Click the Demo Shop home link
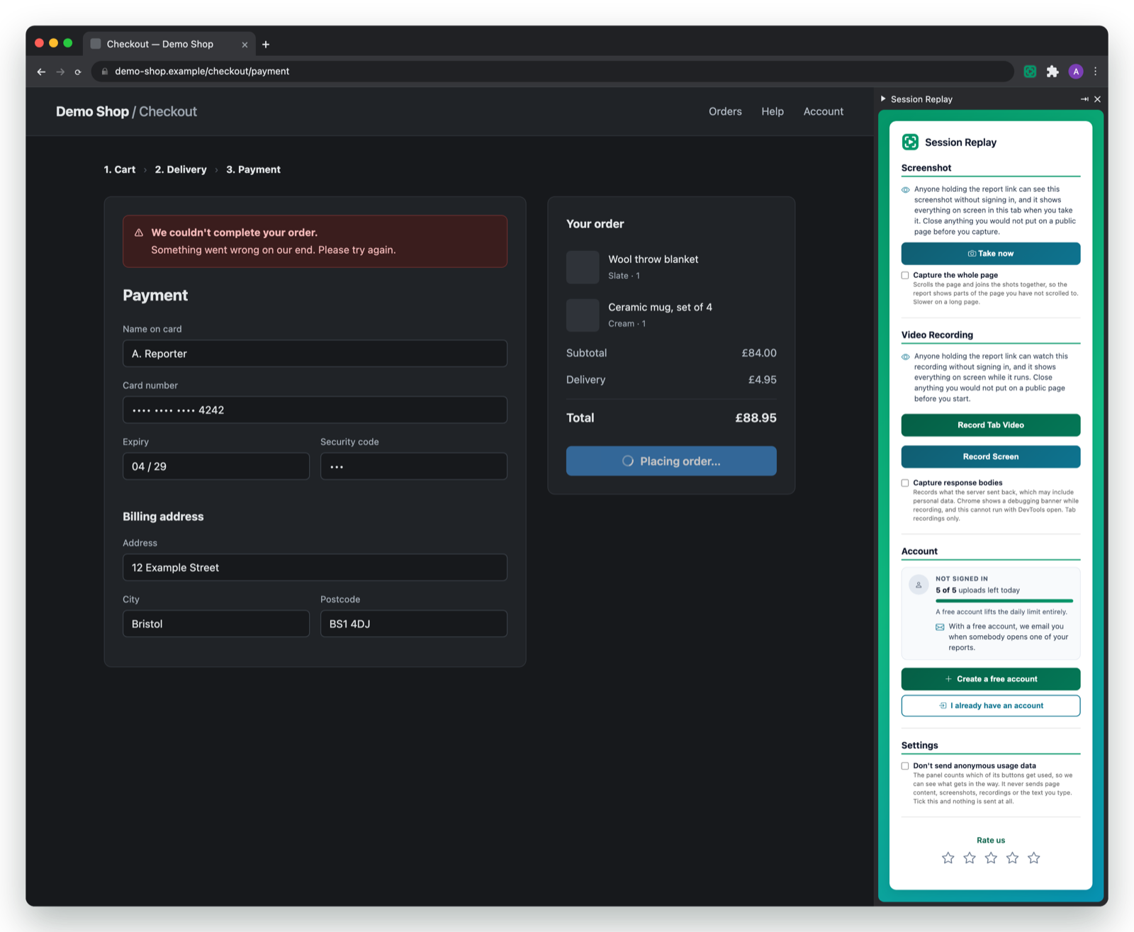The image size is (1134, 932). pos(92,111)
